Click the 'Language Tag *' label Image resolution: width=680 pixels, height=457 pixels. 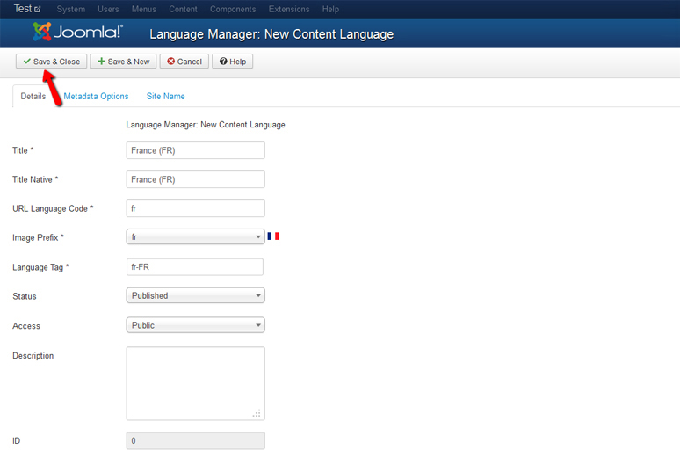pyautogui.click(x=40, y=267)
